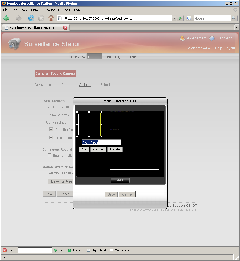Open the History menu
This screenshot has height=261, width=240.
(x=36, y=10)
